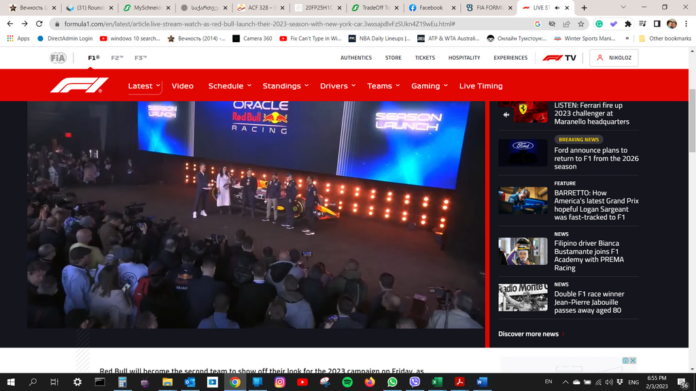Open the Apps bookmarks shortcut
The width and height of the screenshot is (696, 391).
point(18,39)
